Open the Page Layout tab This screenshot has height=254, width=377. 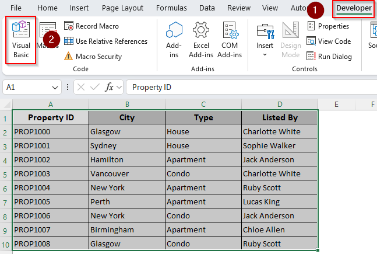click(x=122, y=8)
